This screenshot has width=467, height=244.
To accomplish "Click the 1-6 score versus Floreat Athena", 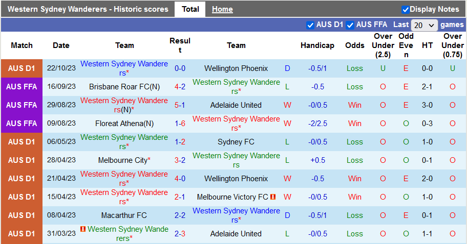I will coord(180,124).
